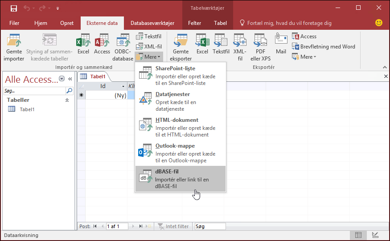Click the magnifier icon in navigation search
The height and width of the screenshot is (241, 390).
pos(70,91)
